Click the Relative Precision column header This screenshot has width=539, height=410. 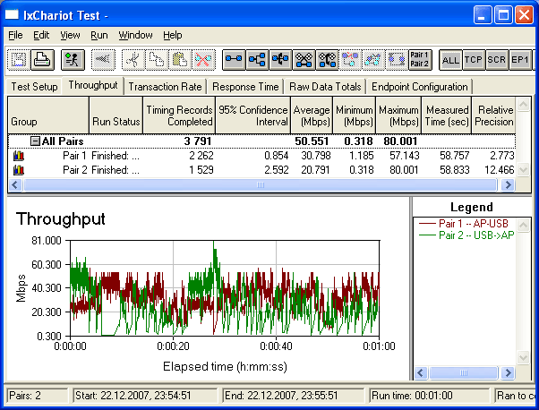[493, 115]
